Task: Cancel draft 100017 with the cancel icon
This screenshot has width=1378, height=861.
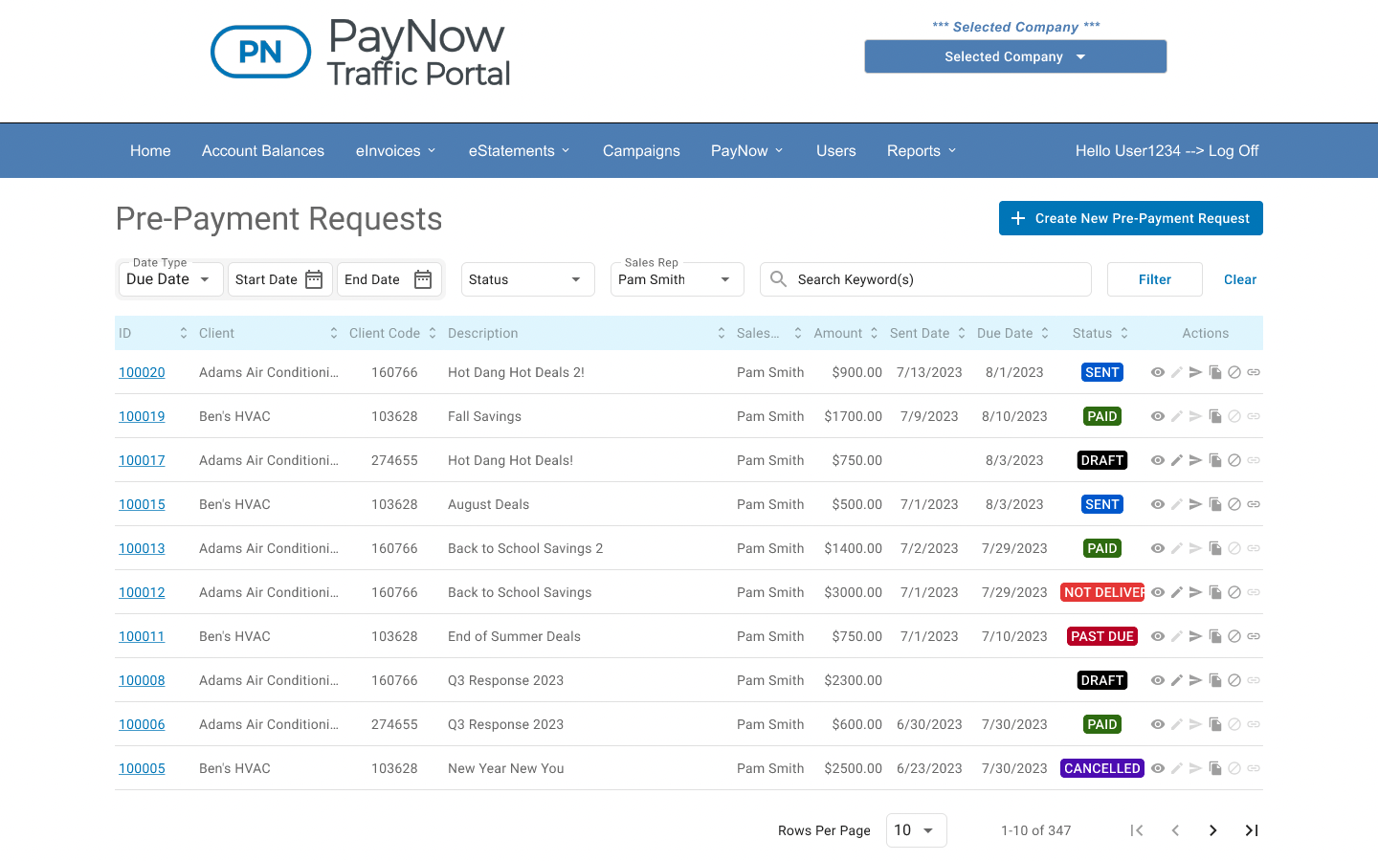Action: 1234,460
